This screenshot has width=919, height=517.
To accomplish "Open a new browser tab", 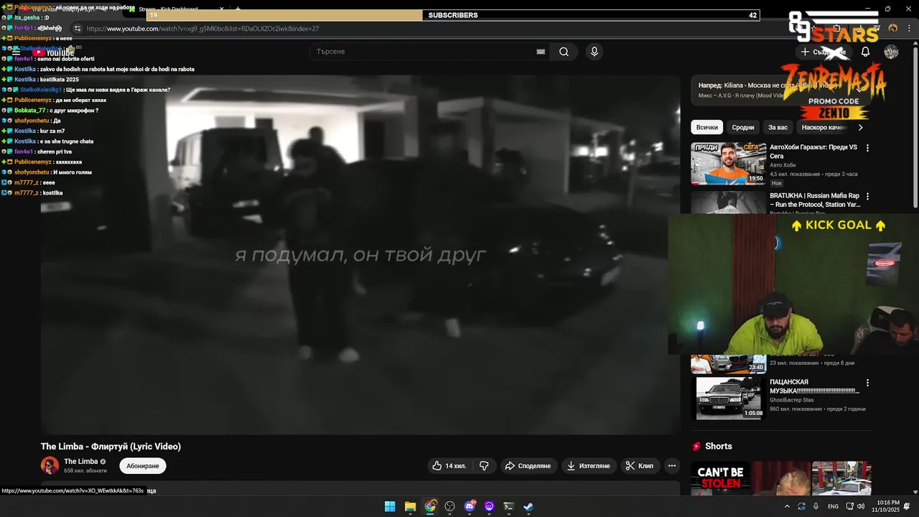I will (x=238, y=9).
